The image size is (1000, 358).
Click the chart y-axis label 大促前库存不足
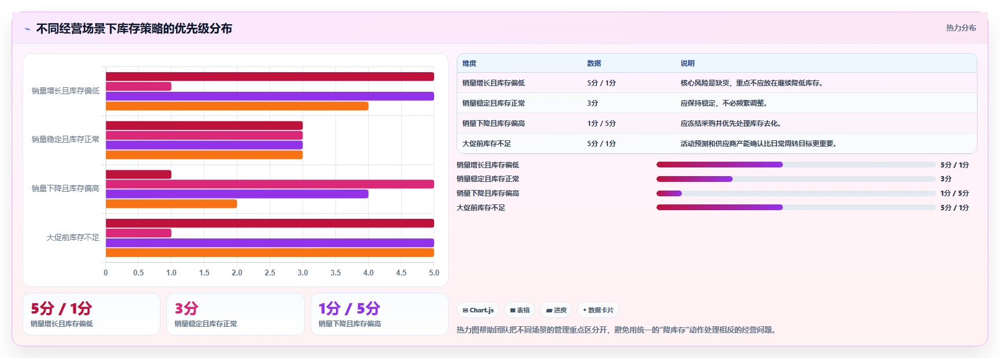[73, 237]
